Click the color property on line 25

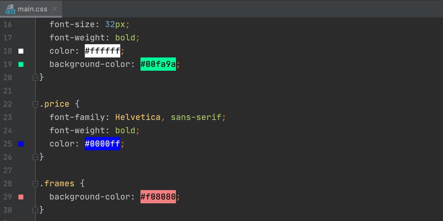pos(62,144)
